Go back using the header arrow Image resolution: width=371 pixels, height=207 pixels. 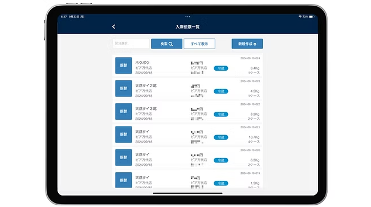tap(114, 27)
